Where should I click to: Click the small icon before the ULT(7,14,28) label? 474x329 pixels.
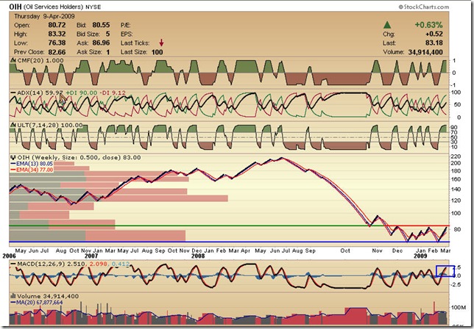13,125
